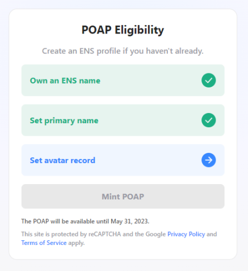The width and height of the screenshot is (248, 271).
Task: Click the POAP availability notice text
Action: [85, 222]
